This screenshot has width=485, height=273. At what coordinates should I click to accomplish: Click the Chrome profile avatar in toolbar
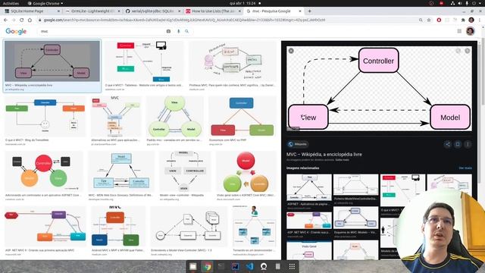[471, 20]
